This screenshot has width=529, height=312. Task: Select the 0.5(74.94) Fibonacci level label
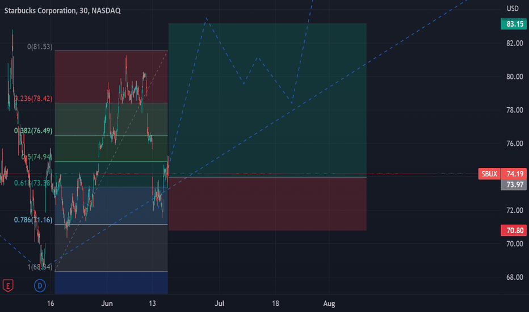point(37,157)
